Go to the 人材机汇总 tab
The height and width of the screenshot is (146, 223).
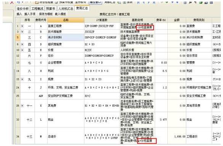[66, 9]
